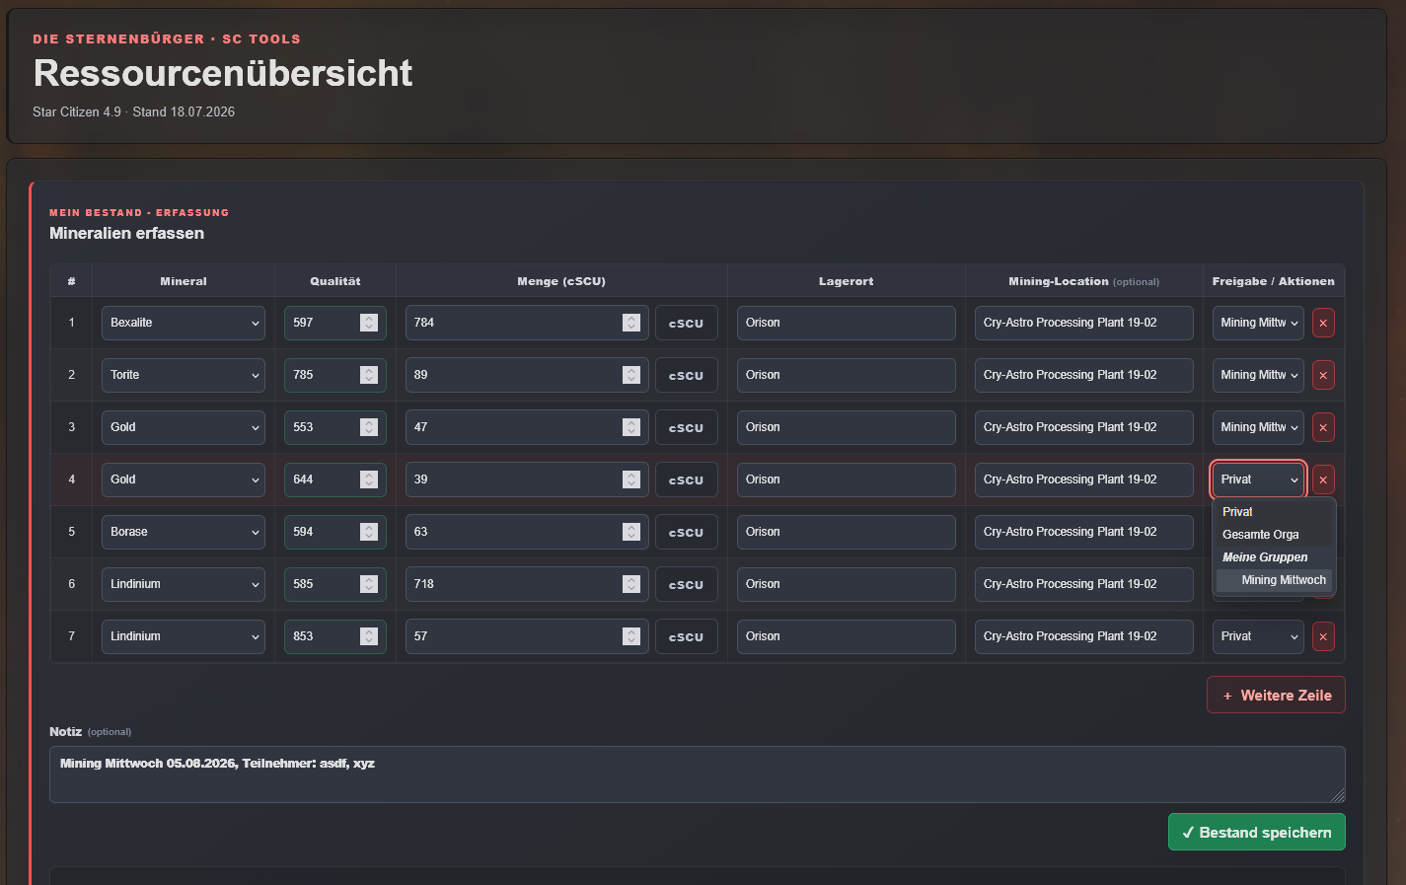Delete row 7 Lindinium entry via X icon
Image resolution: width=1406 pixels, height=885 pixels.
pyautogui.click(x=1323, y=636)
